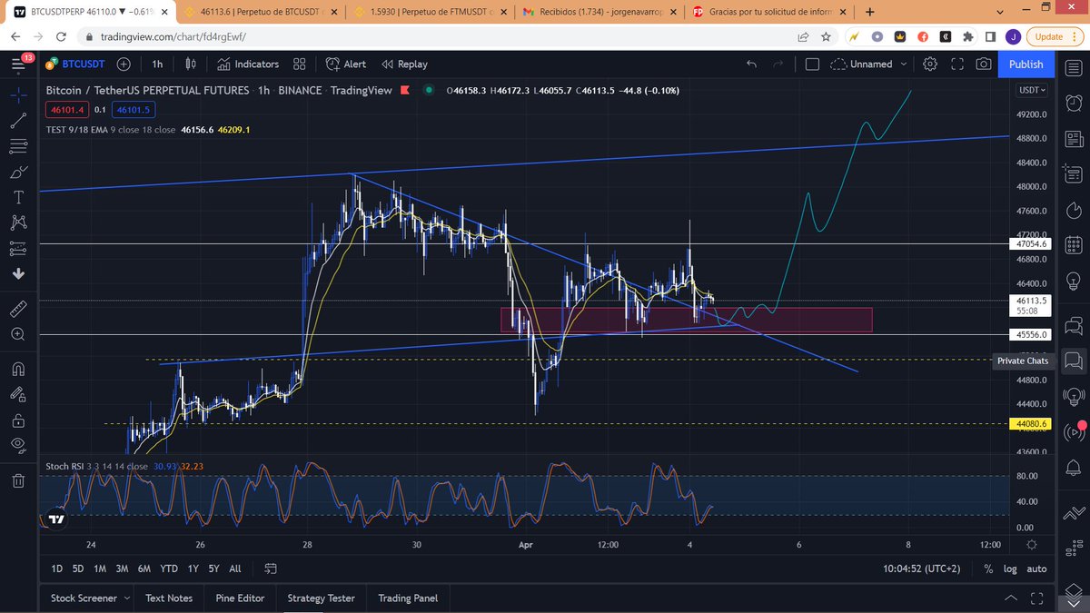The image size is (1090, 613).
Task: Toggle magnet mode for drawings
Action: tap(18, 369)
